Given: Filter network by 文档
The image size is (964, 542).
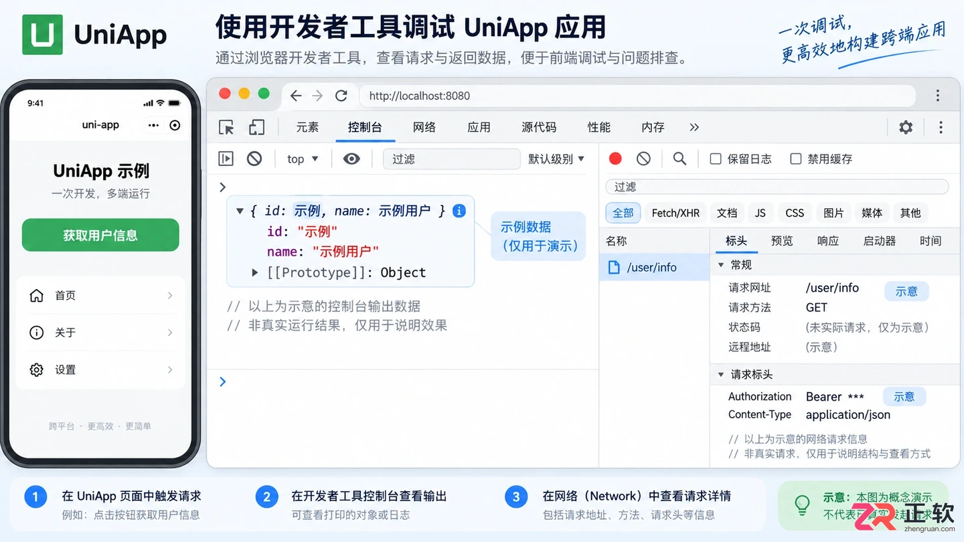Looking at the screenshot, I should pos(727,213).
